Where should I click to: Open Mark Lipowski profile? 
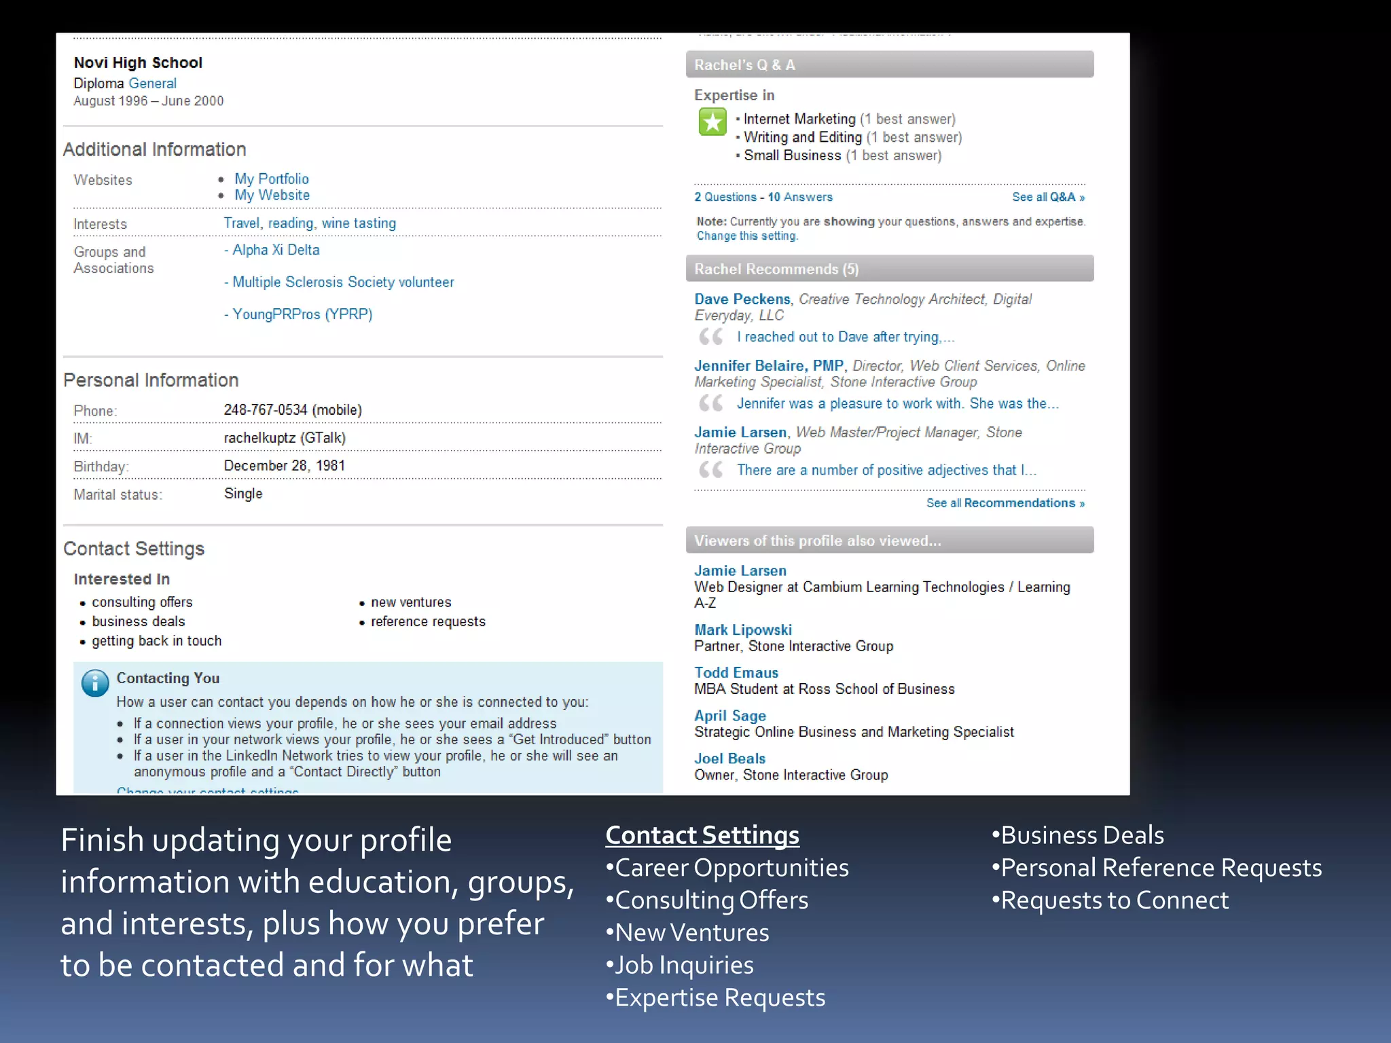click(743, 630)
